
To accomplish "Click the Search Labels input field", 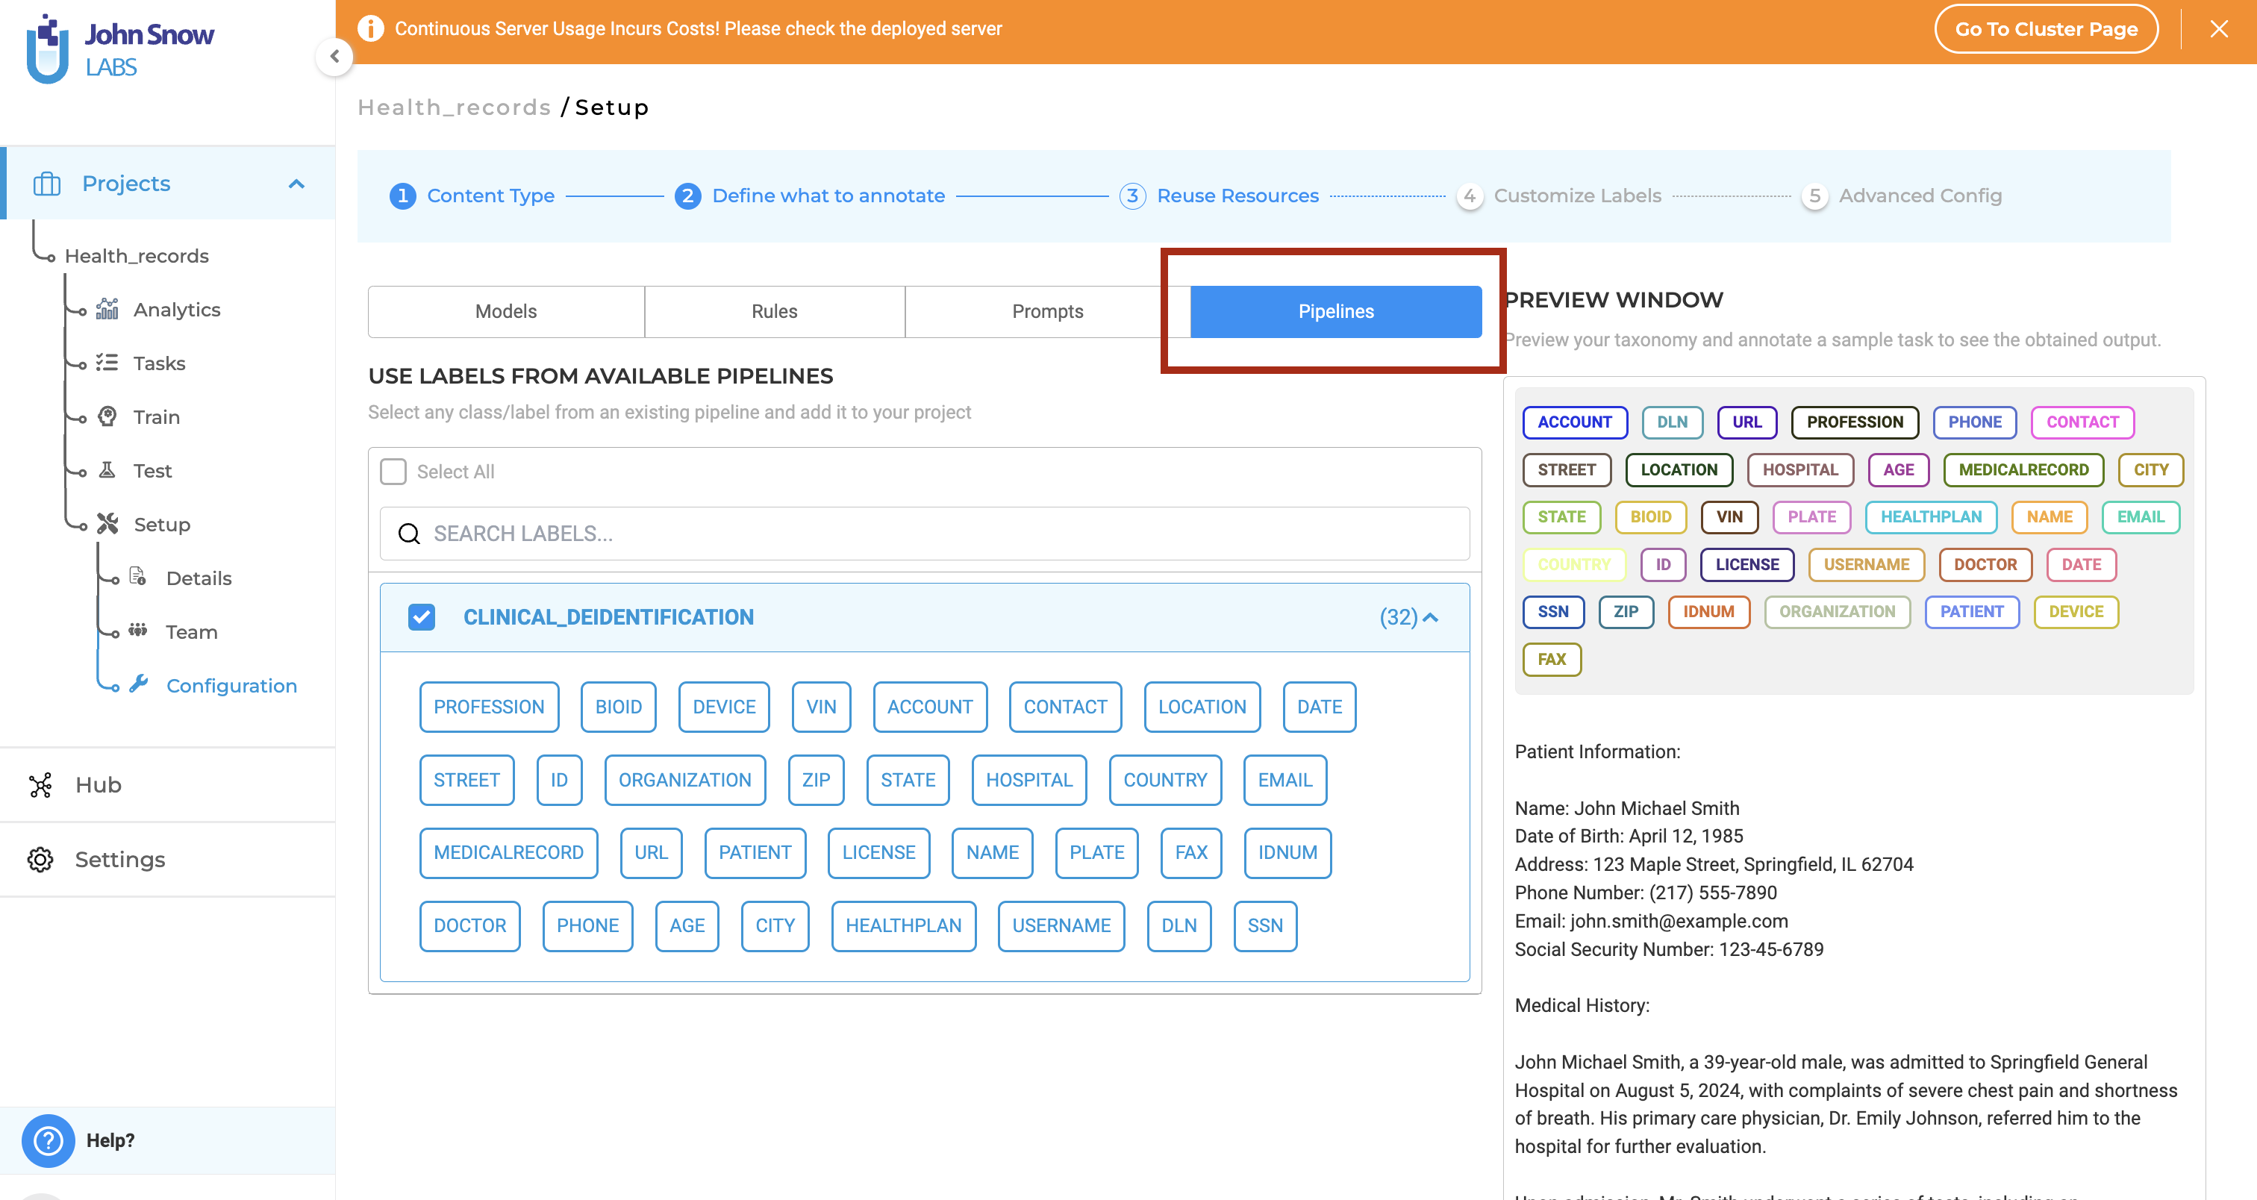I will point(924,534).
